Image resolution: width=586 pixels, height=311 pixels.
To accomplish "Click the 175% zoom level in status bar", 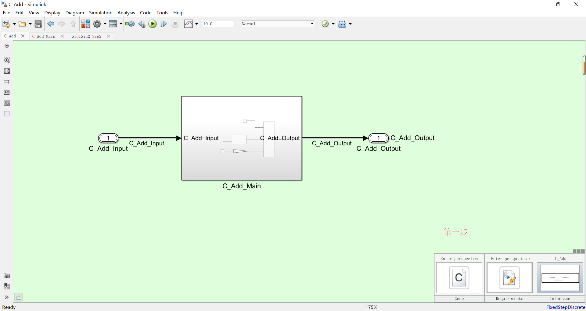I will (372, 307).
